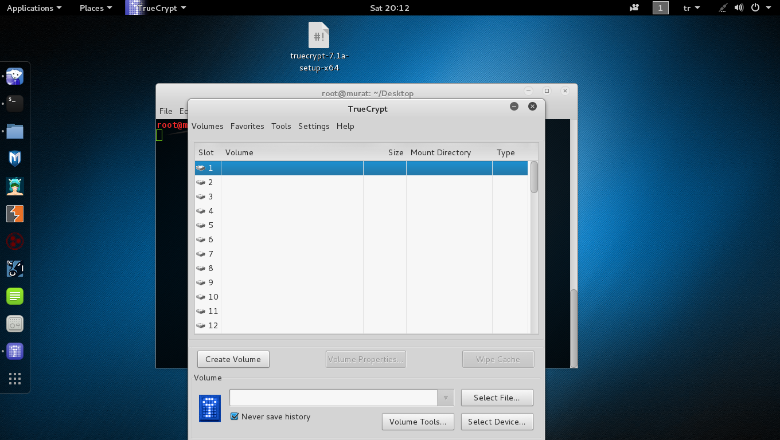
Task: Click the Create Volume button
Action: click(233, 359)
